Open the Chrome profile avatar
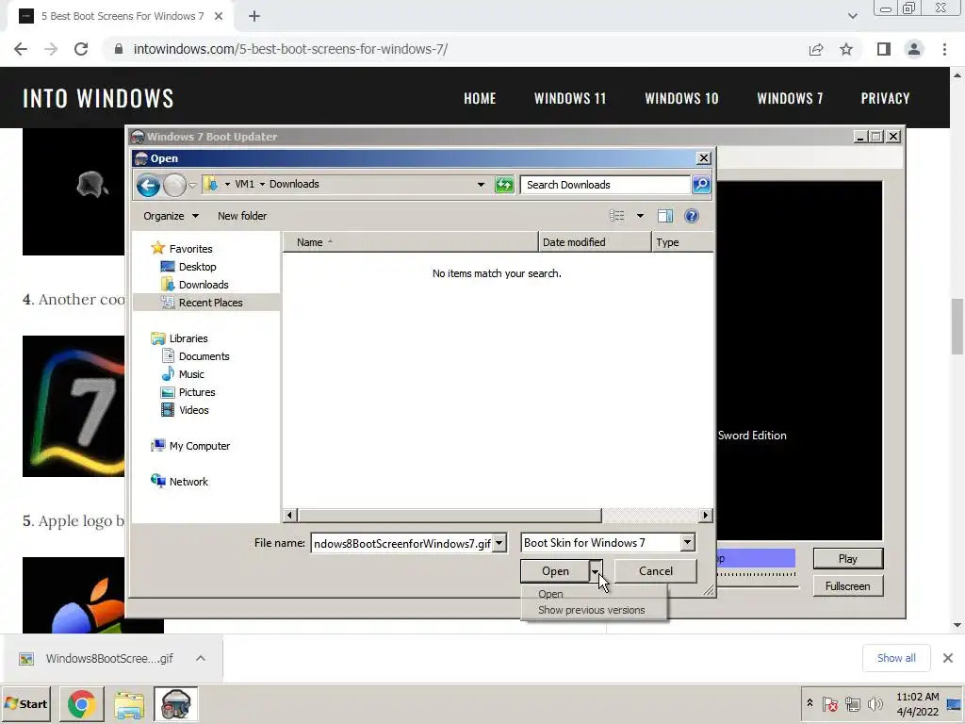Screen dimensions: 965x724 point(914,49)
